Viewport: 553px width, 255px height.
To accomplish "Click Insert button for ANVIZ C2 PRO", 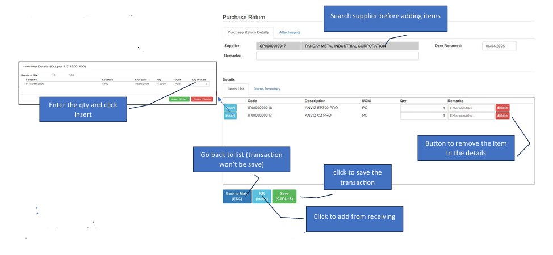I will [x=230, y=116].
